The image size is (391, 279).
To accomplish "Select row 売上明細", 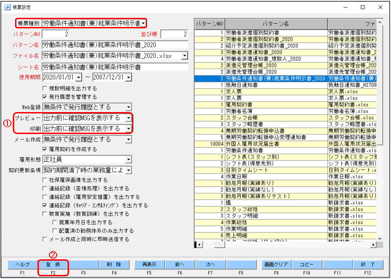I will coord(285,235).
